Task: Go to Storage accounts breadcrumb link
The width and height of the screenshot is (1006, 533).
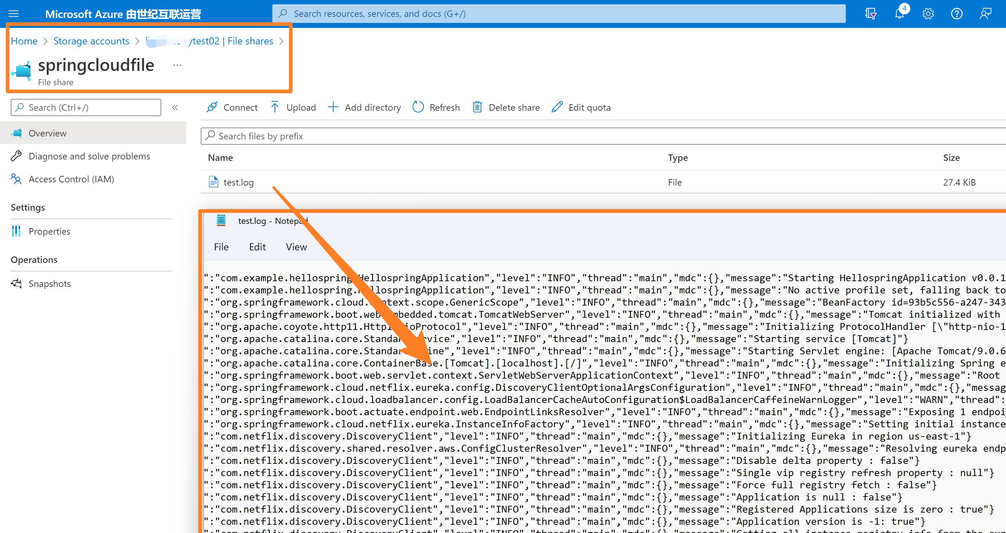Action: pos(91,41)
